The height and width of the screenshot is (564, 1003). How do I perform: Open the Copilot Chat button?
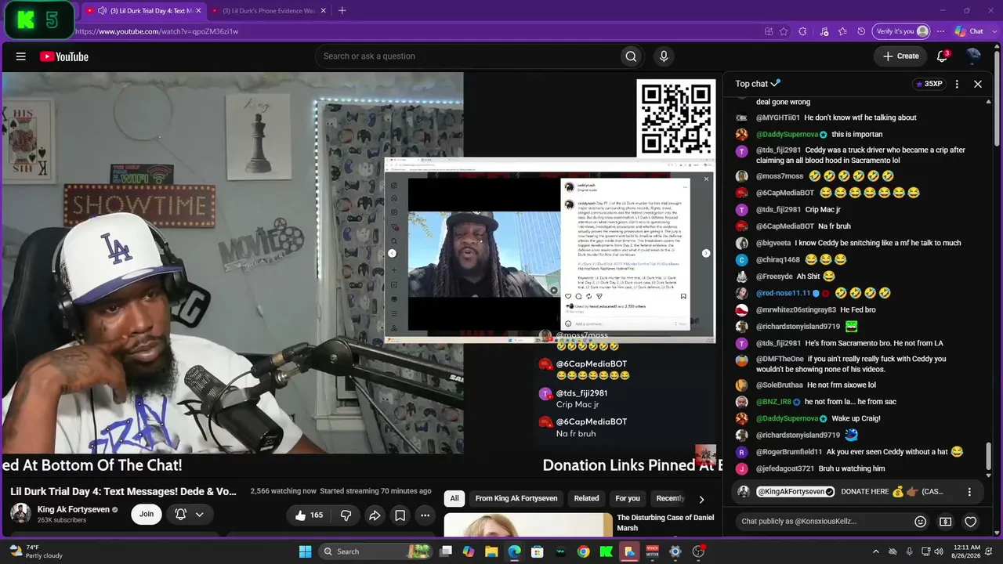969,31
